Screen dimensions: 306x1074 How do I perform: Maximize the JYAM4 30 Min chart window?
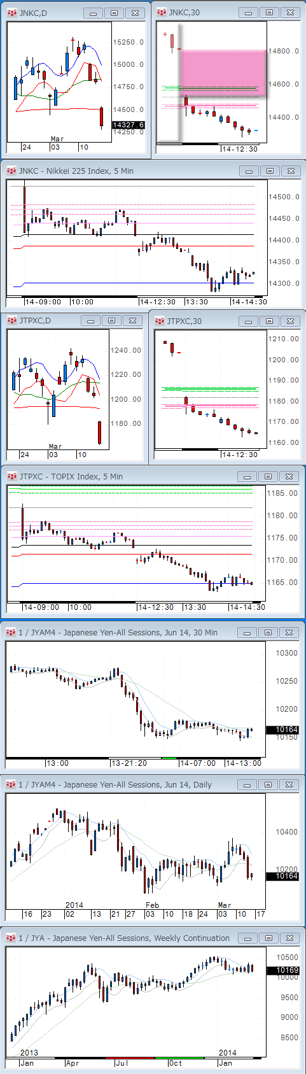pyautogui.click(x=268, y=632)
